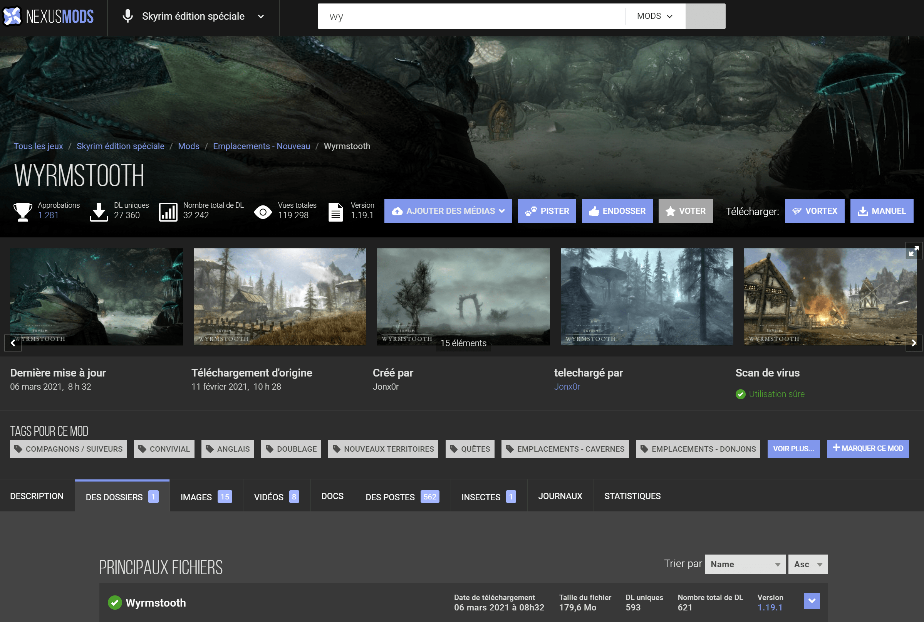Click the gallery next arrow
The width and height of the screenshot is (924, 622).
[x=914, y=343]
